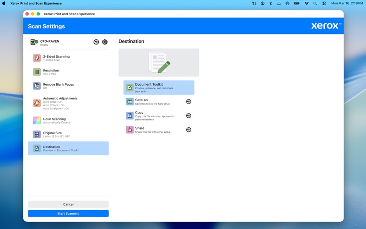Click the Color Scanning rainbow icon
This screenshot has height=229, width=366.
pyautogui.click(x=37, y=120)
